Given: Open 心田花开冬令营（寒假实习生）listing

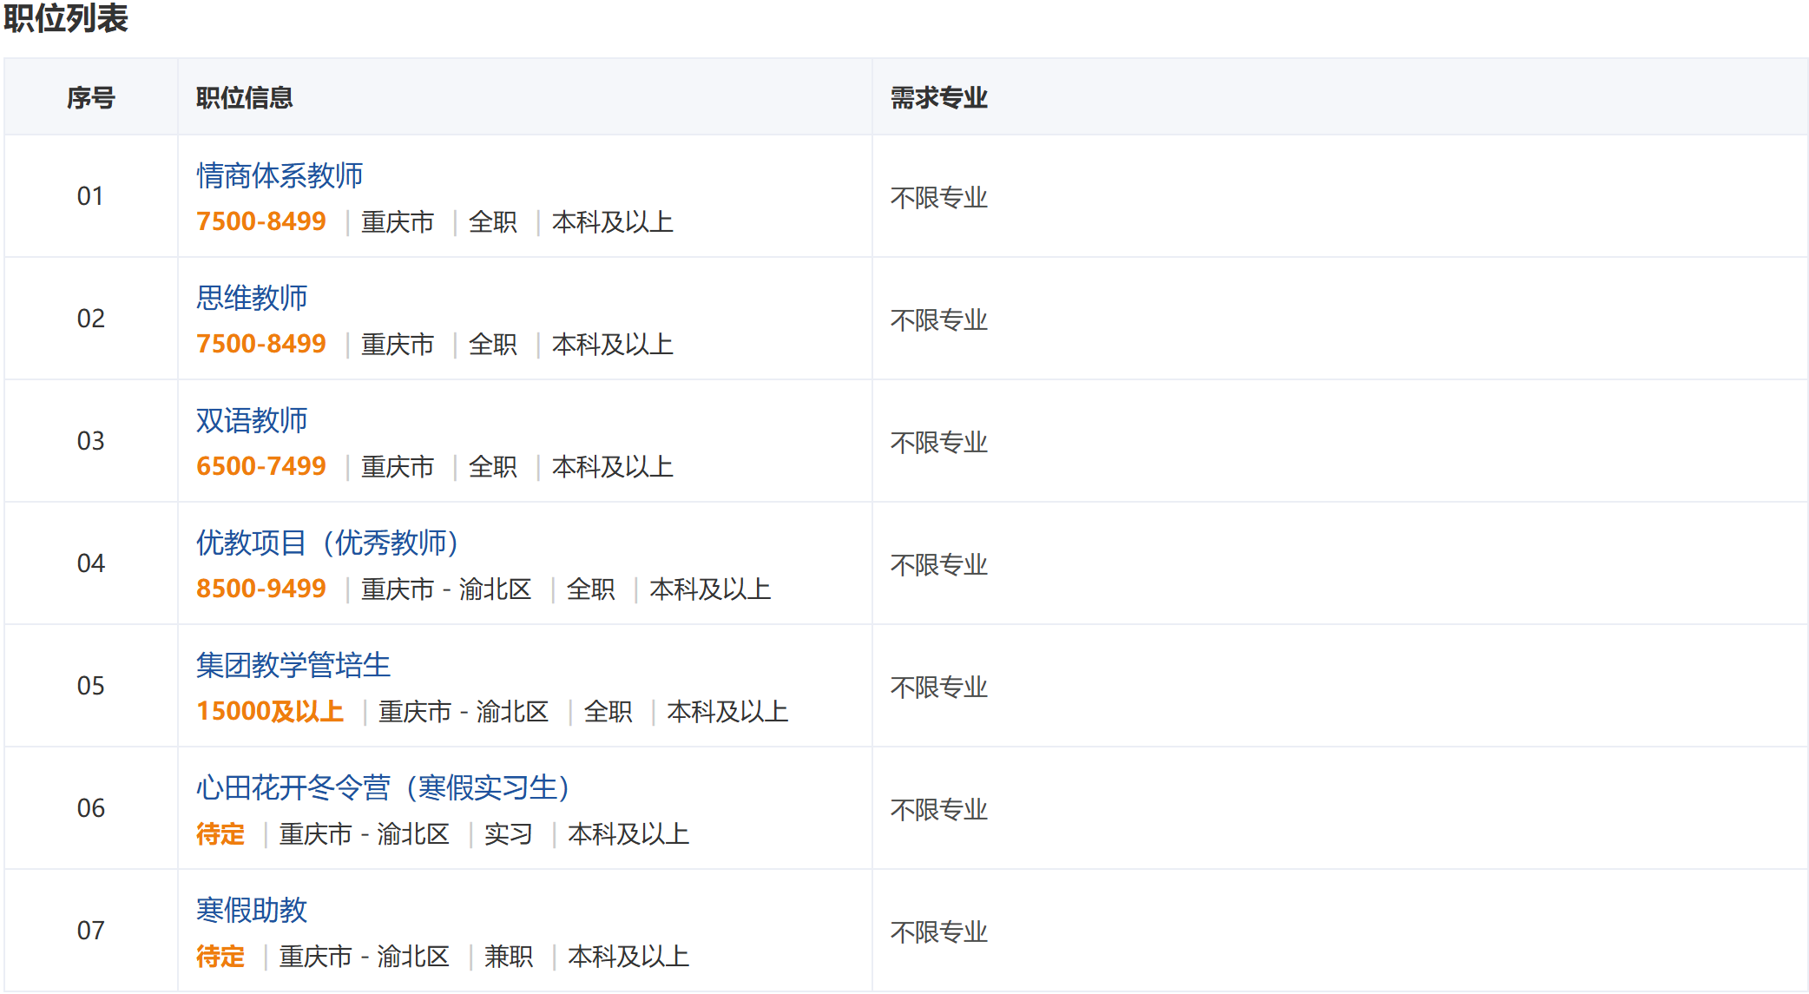Looking at the screenshot, I should (382, 787).
